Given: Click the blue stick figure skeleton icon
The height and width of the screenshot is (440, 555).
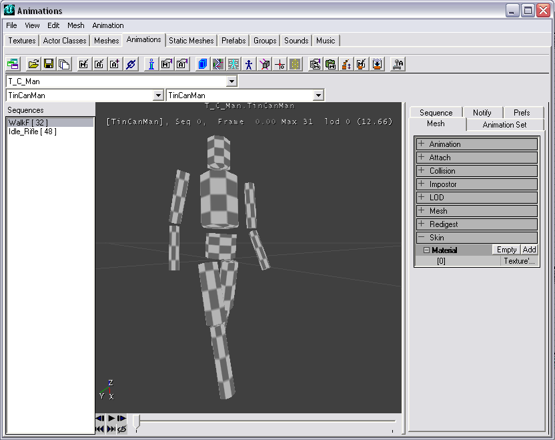Looking at the screenshot, I should coord(249,64).
